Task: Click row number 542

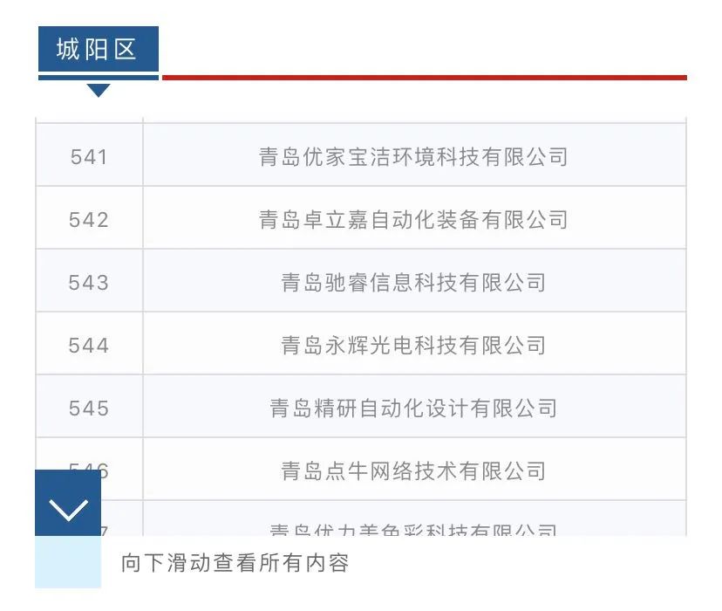Action: coord(89,220)
